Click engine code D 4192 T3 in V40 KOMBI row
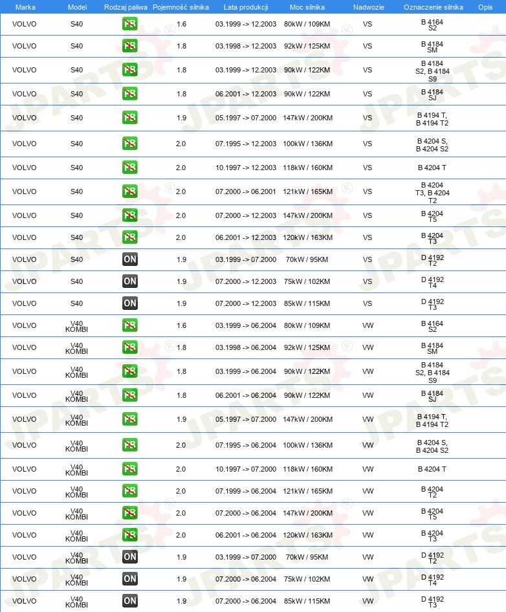The height and width of the screenshot is (612, 506). coord(432,602)
